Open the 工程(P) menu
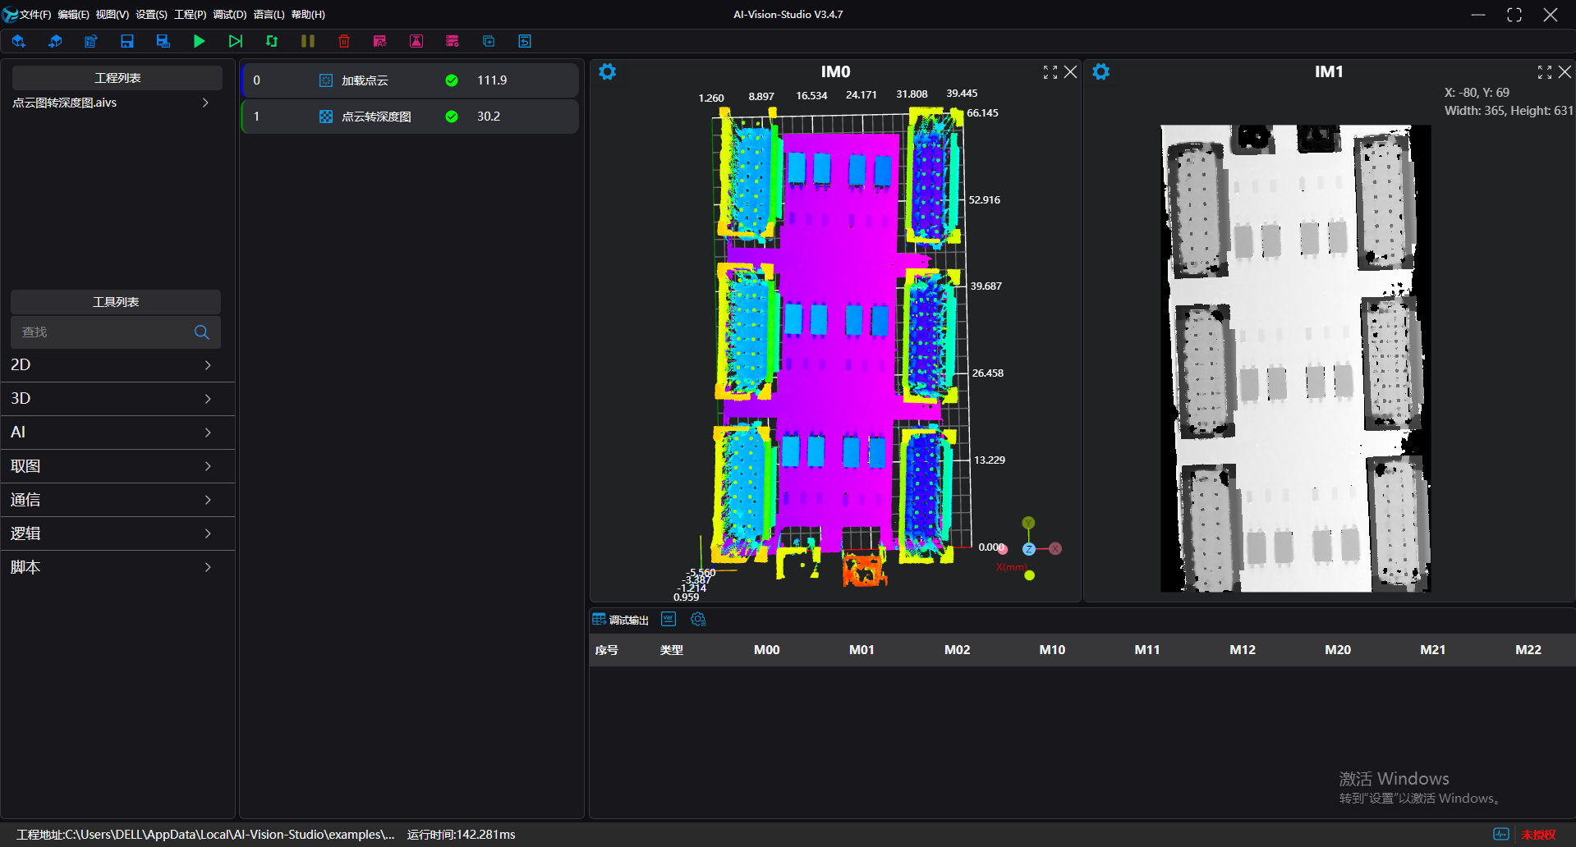This screenshot has width=1576, height=847. point(190,15)
